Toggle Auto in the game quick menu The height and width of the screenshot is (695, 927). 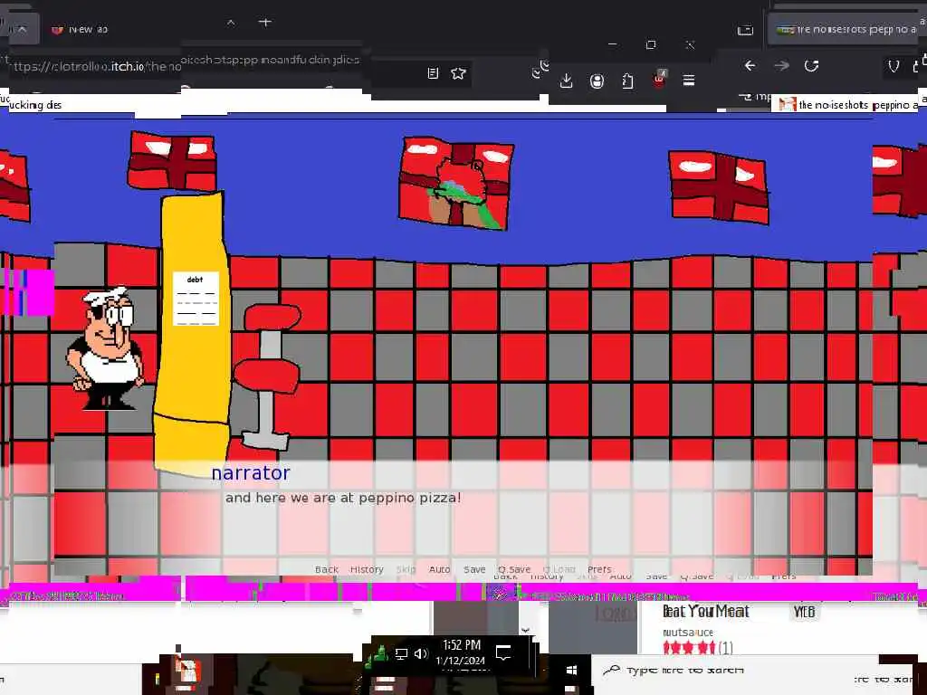(439, 570)
